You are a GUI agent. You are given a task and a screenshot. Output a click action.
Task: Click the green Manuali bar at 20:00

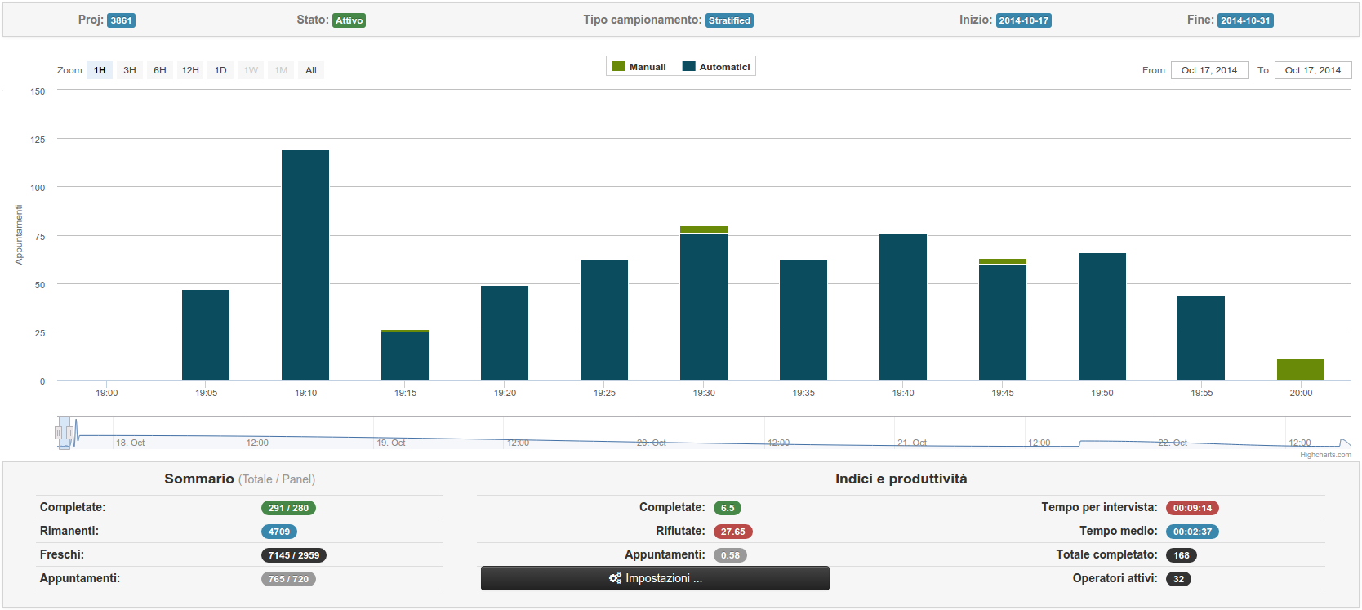click(x=1301, y=370)
